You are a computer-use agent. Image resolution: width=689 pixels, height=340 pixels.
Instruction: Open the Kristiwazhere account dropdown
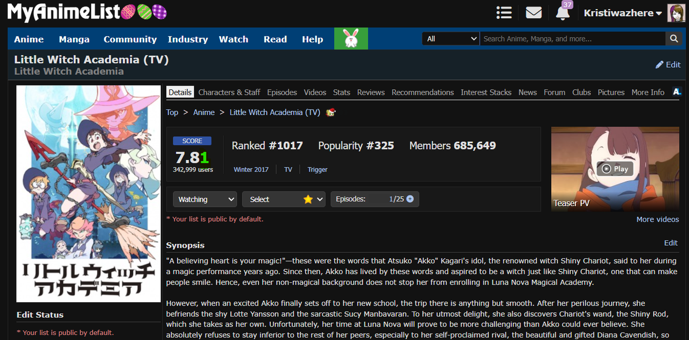click(623, 13)
